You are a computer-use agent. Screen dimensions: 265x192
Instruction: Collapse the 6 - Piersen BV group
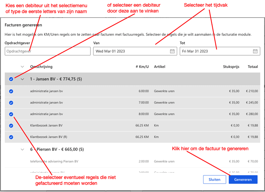[x=22, y=149]
